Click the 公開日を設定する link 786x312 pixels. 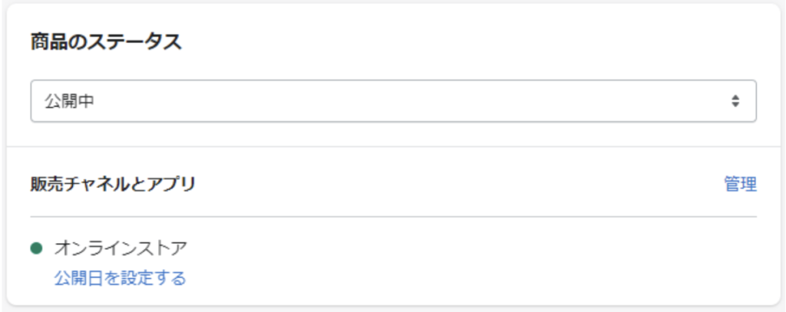point(120,278)
